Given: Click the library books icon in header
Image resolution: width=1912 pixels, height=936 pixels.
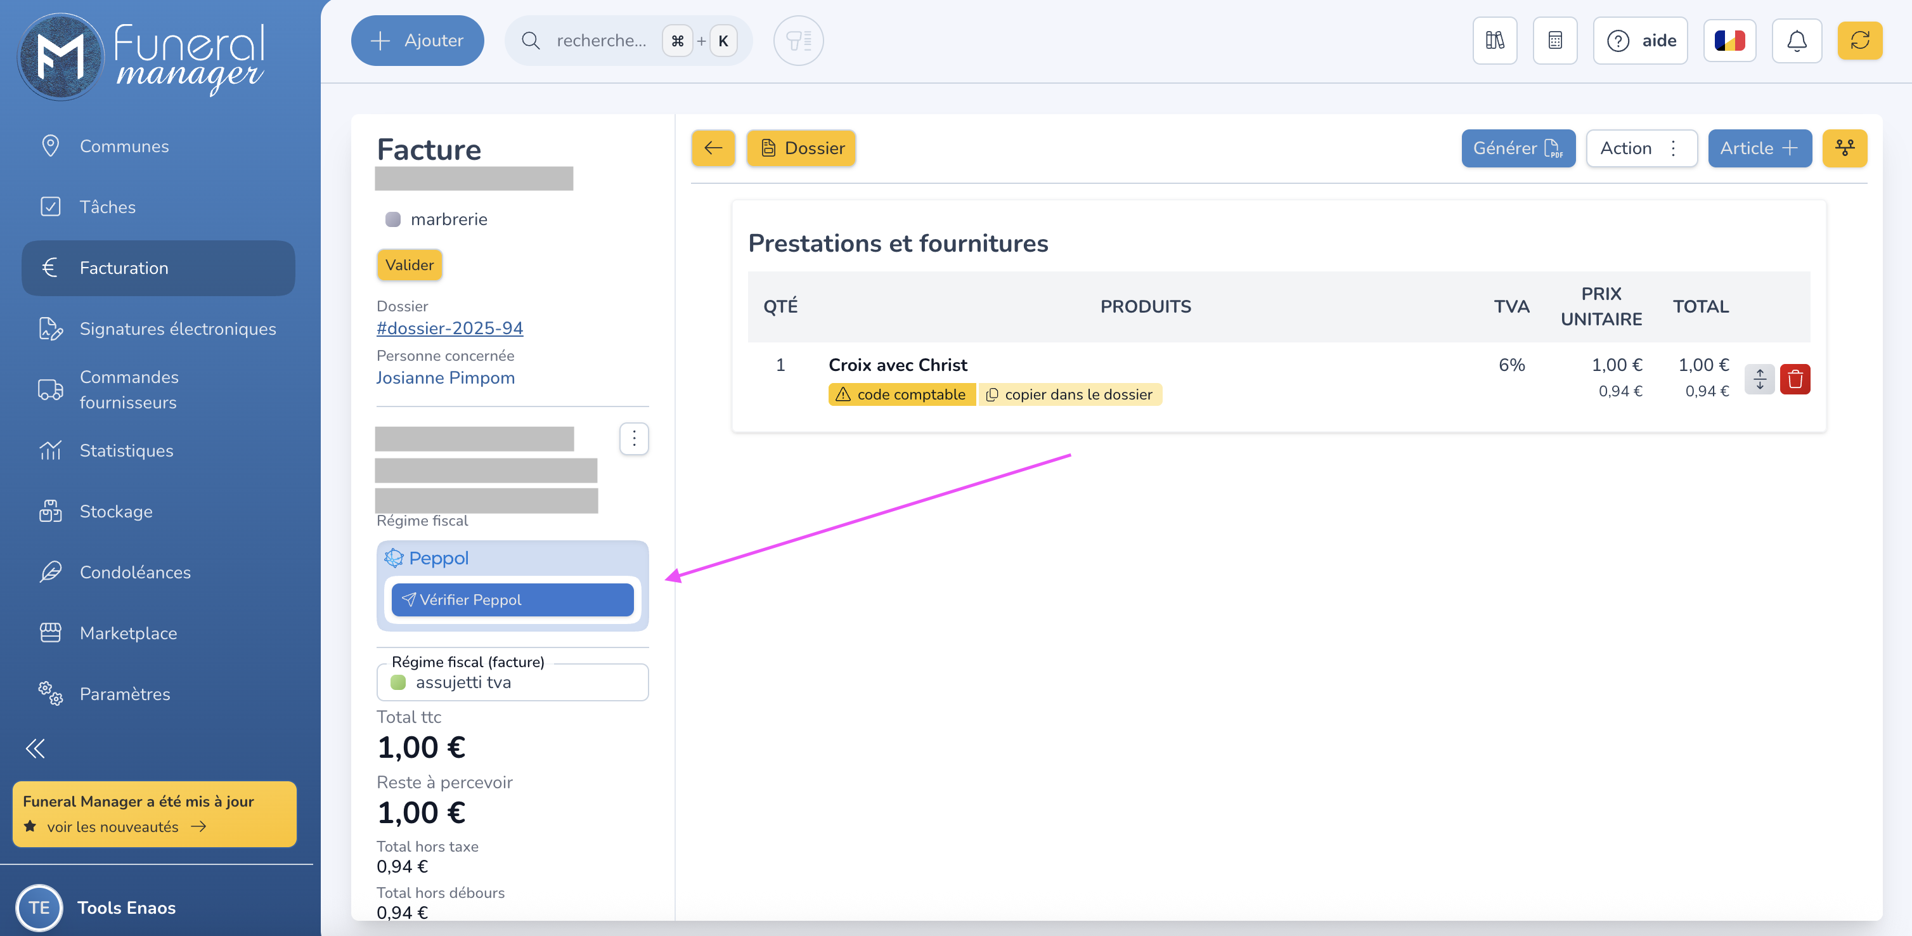Looking at the screenshot, I should pyautogui.click(x=1494, y=41).
